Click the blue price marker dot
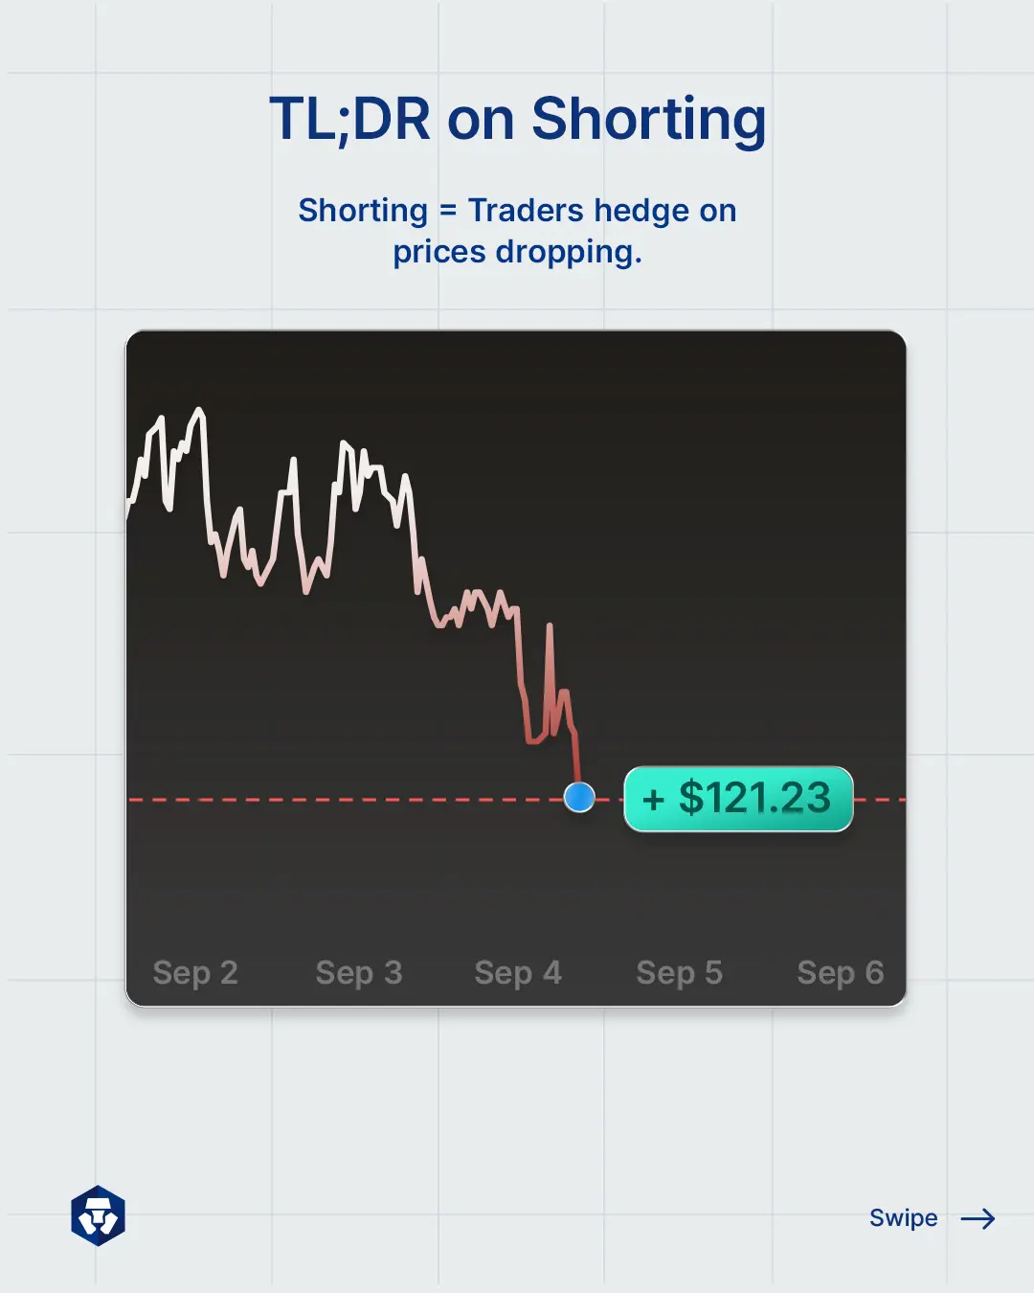This screenshot has width=1034, height=1293. click(579, 797)
